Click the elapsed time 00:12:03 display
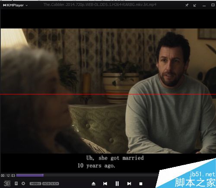 click(x=8, y=176)
